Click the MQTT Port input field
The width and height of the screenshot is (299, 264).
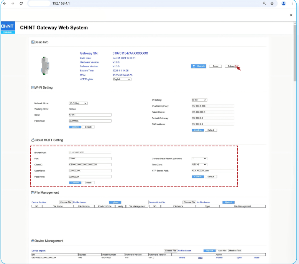click(x=90, y=159)
